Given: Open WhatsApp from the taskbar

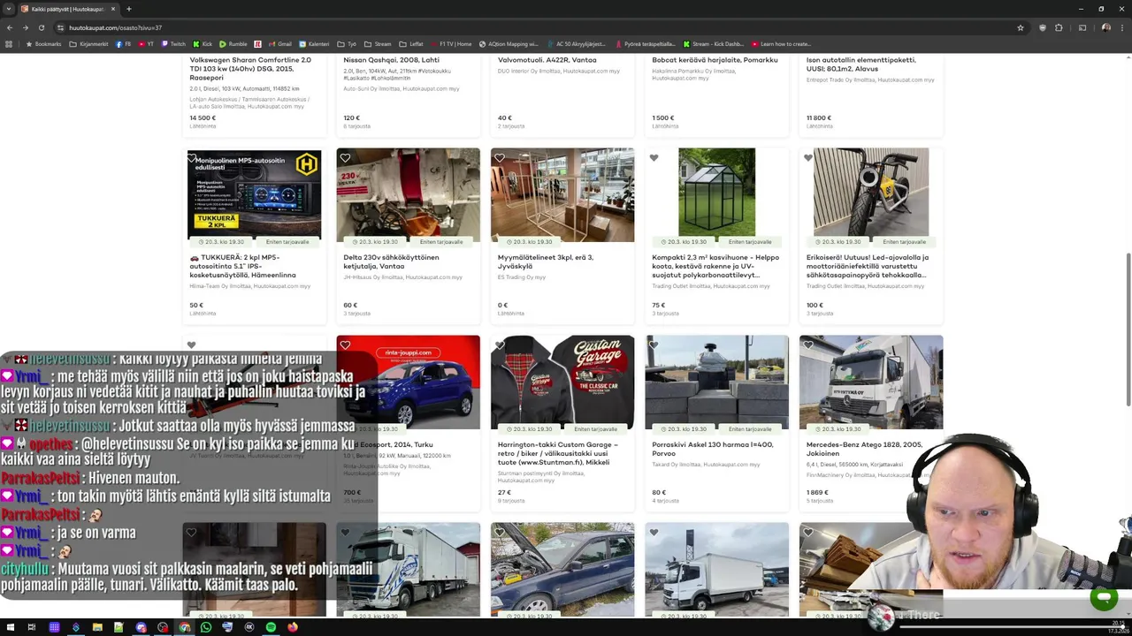Looking at the screenshot, I should [x=206, y=627].
